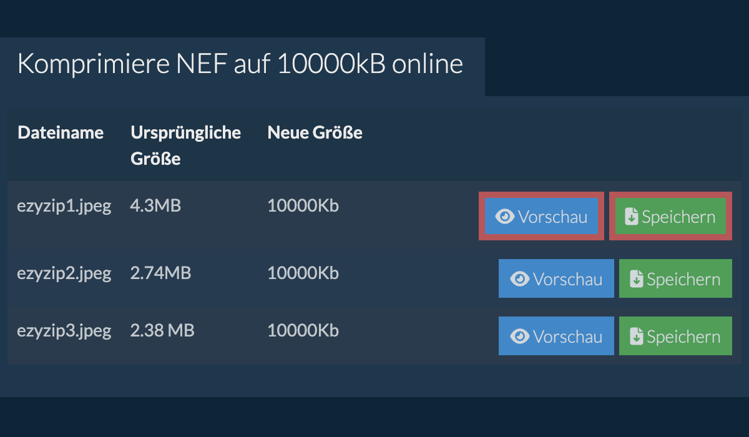Screen dimensions: 749x437
Task: Click the eye icon for ezyzip1.jpeg preview
Action: pos(505,217)
